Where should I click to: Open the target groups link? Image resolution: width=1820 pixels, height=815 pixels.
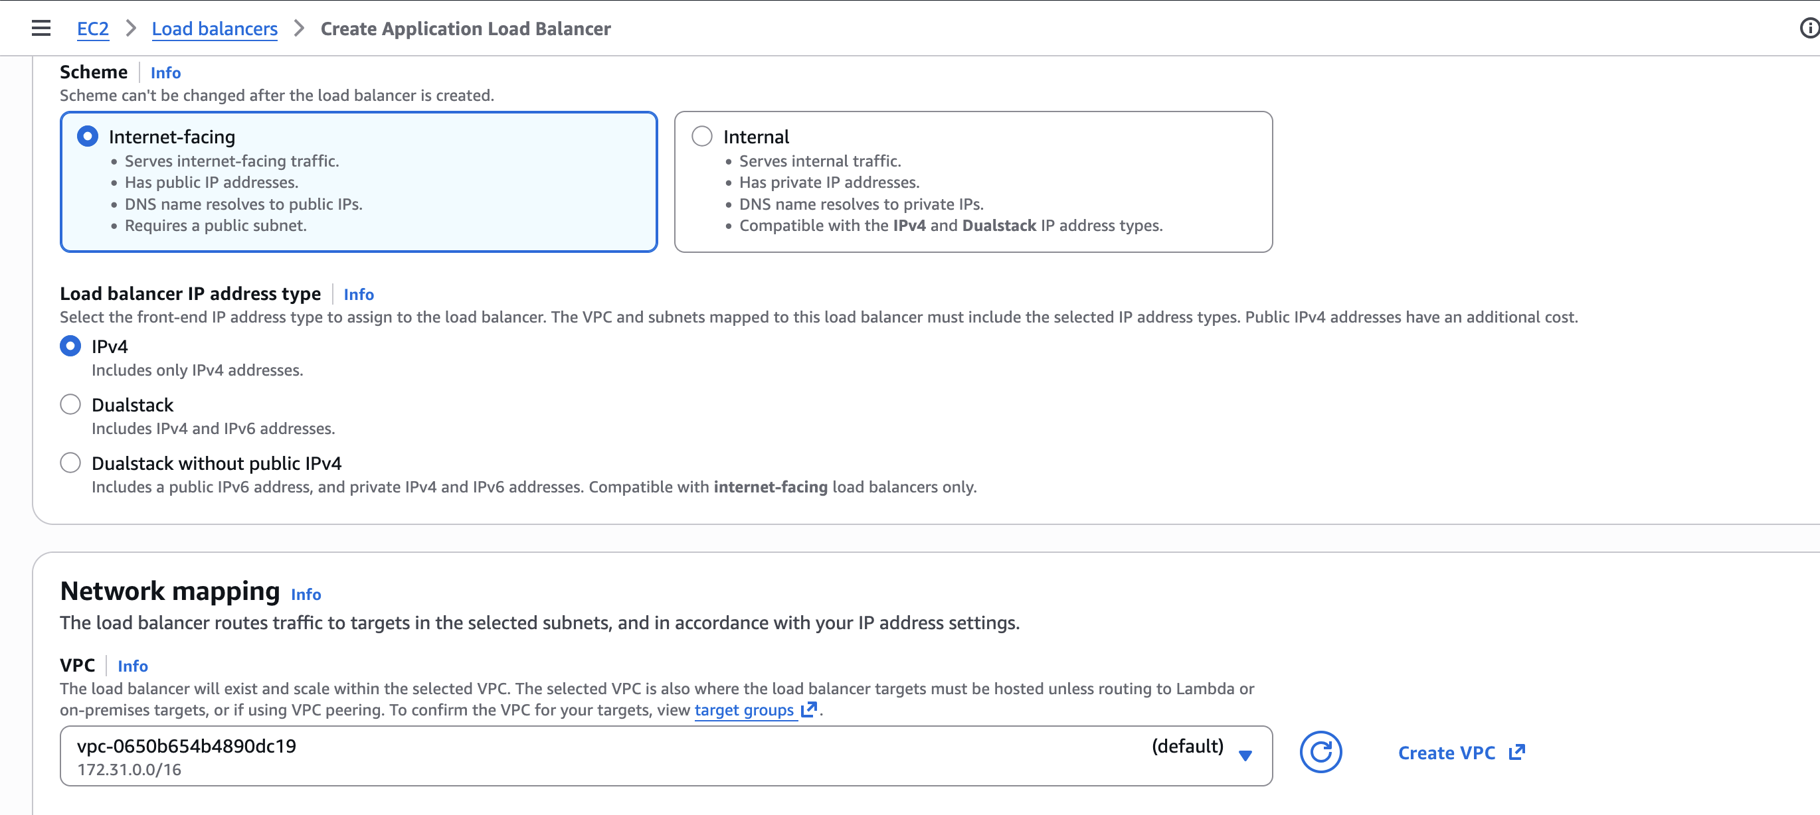743,709
